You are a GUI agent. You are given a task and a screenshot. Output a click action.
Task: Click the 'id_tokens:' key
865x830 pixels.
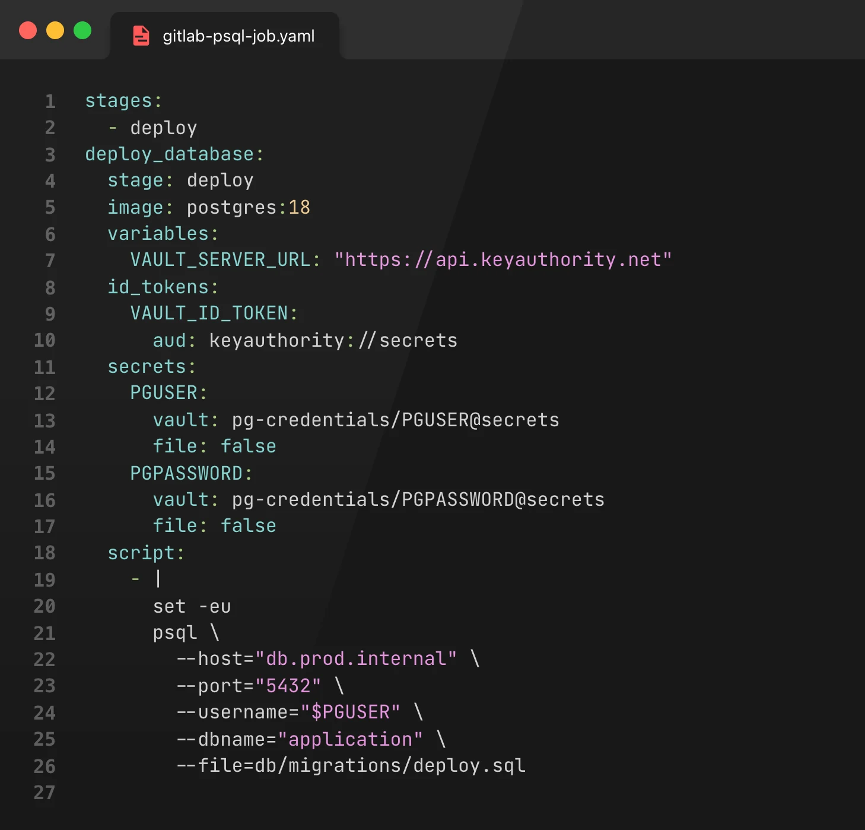pyautogui.click(x=163, y=287)
